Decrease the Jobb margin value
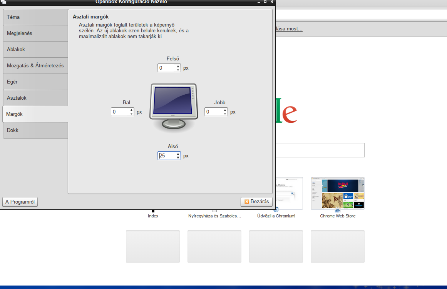This screenshot has width=447, height=289. tap(225, 114)
